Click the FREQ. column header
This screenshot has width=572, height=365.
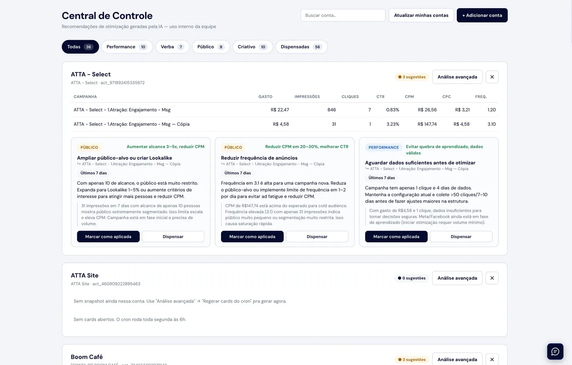(481, 97)
